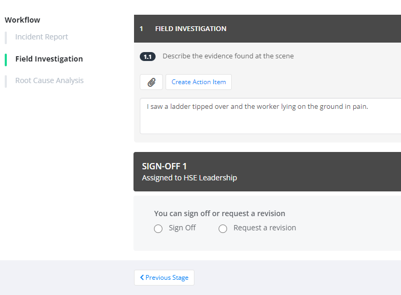Viewport: 401px width, 295px height.
Task: Click the paperclip attachment icon
Action: click(151, 82)
